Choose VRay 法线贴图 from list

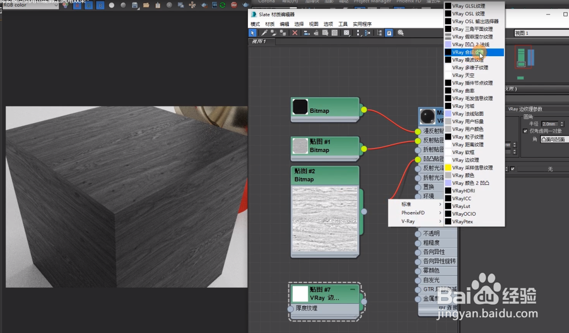(474, 113)
